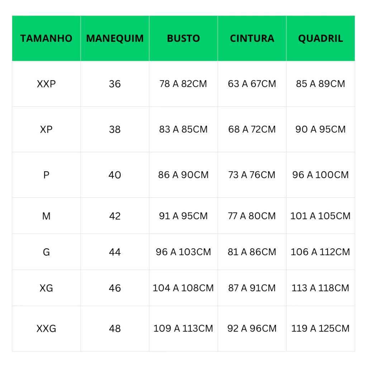This screenshot has height=367, width=367.
Task: Select waist measurement 77 A 80CM
Action: click(x=252, y=216)
